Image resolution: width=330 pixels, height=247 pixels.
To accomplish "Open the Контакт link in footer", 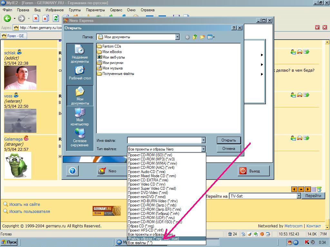I will tap(313, 226).
